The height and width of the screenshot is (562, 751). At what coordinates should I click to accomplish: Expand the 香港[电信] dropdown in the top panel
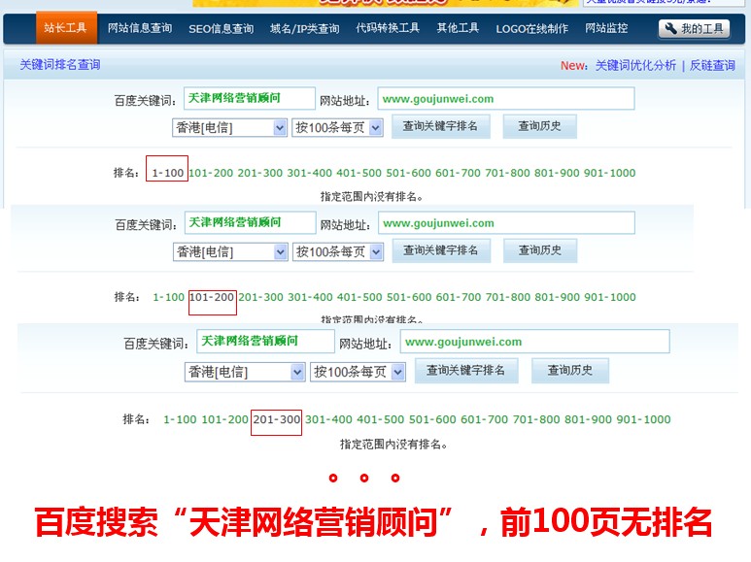pos(230,128)
